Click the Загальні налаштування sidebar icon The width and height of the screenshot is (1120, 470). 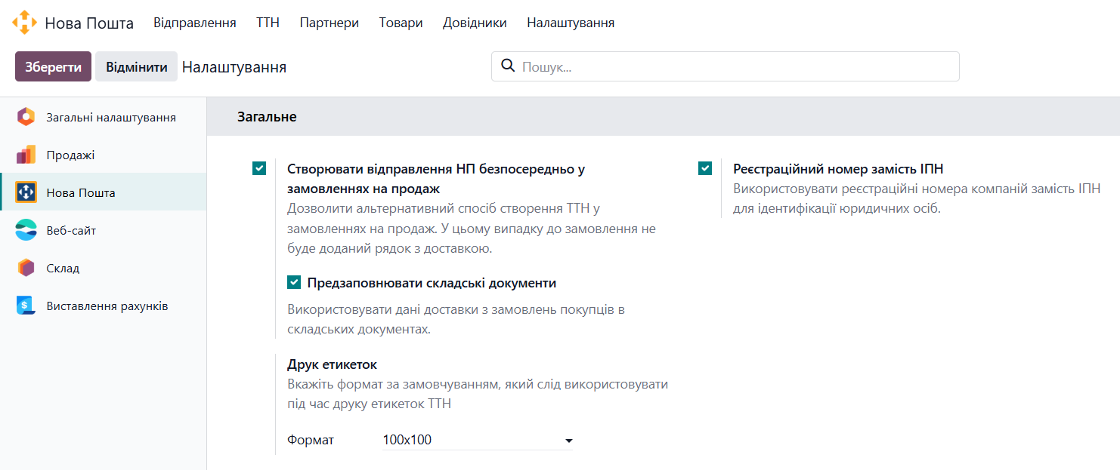(26, 117)
